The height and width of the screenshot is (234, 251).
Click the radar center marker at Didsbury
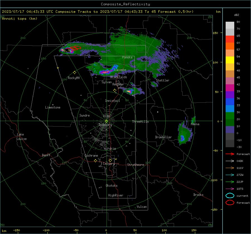point(106,121)
